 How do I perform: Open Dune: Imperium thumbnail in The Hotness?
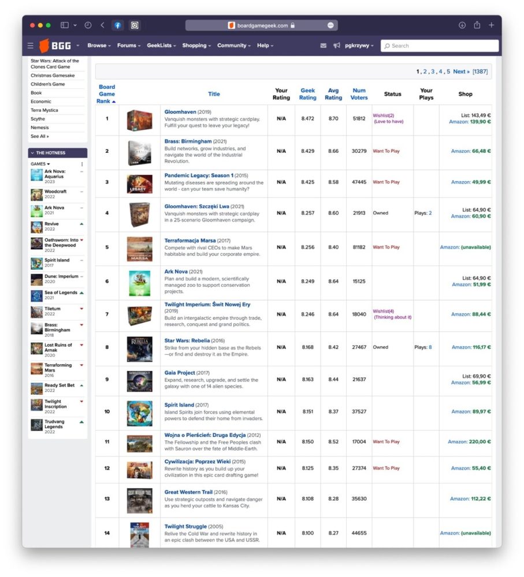pos(36,280)
